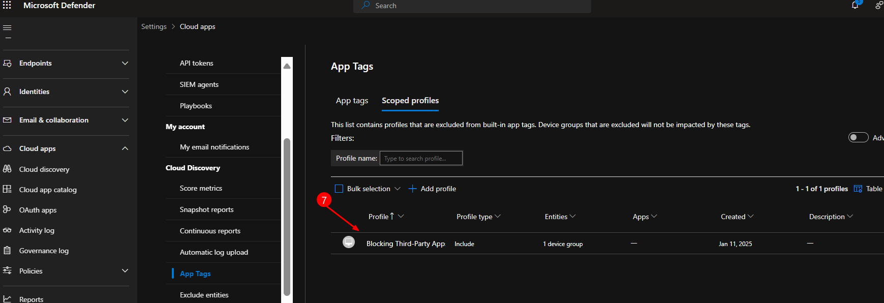
Task: Open the Apps column dropdown
Action: pyautogui.click(x=654, y=216)
